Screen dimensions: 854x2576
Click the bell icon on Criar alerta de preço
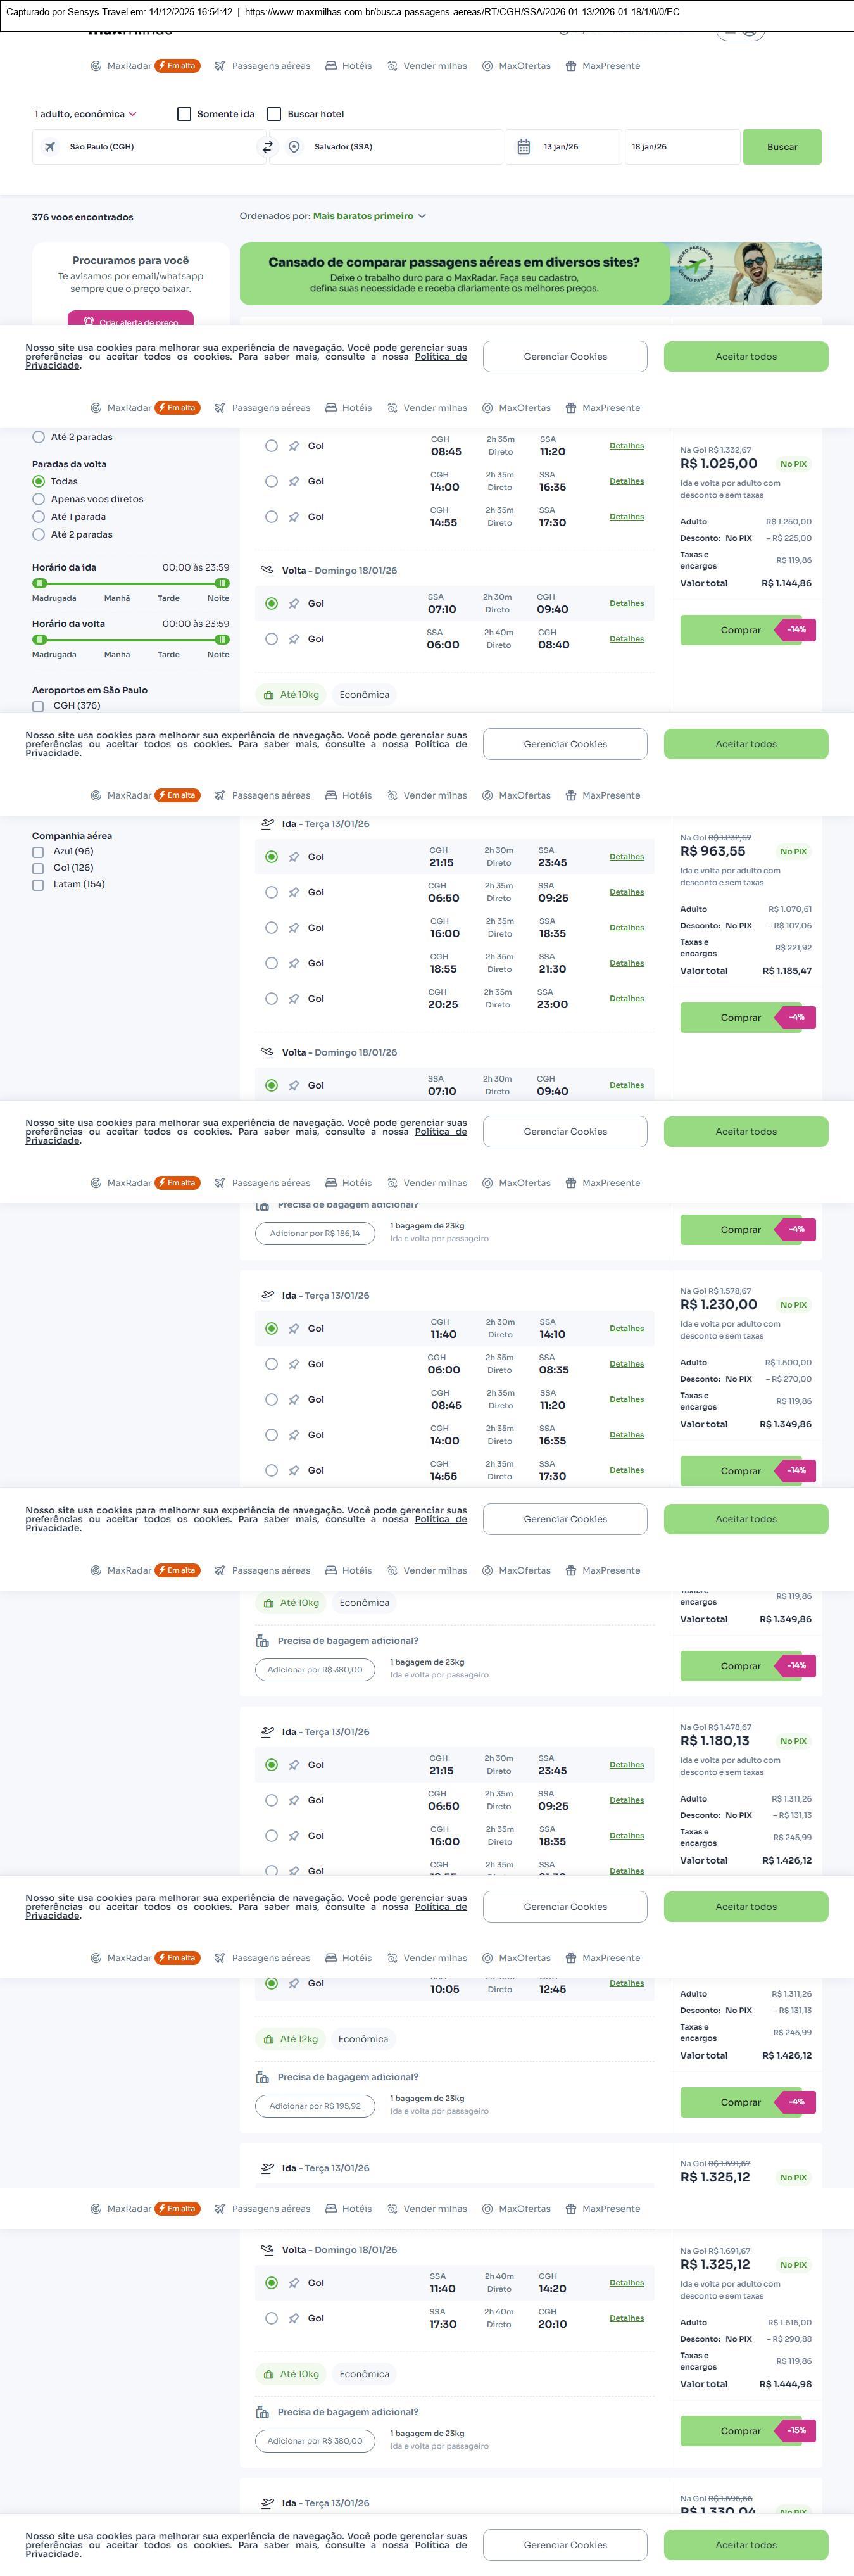89,322
